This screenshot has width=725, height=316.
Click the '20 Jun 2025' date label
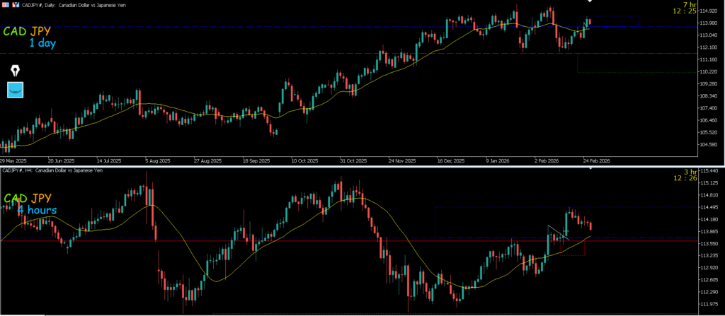pyautogui.click(x=61, y=161)
